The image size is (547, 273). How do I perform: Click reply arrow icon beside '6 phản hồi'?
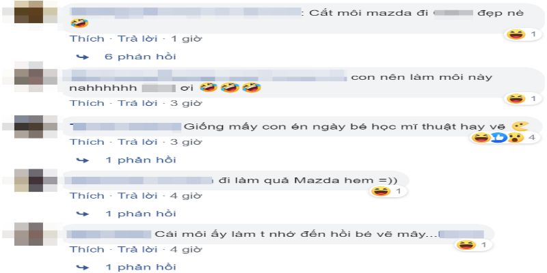83,57
